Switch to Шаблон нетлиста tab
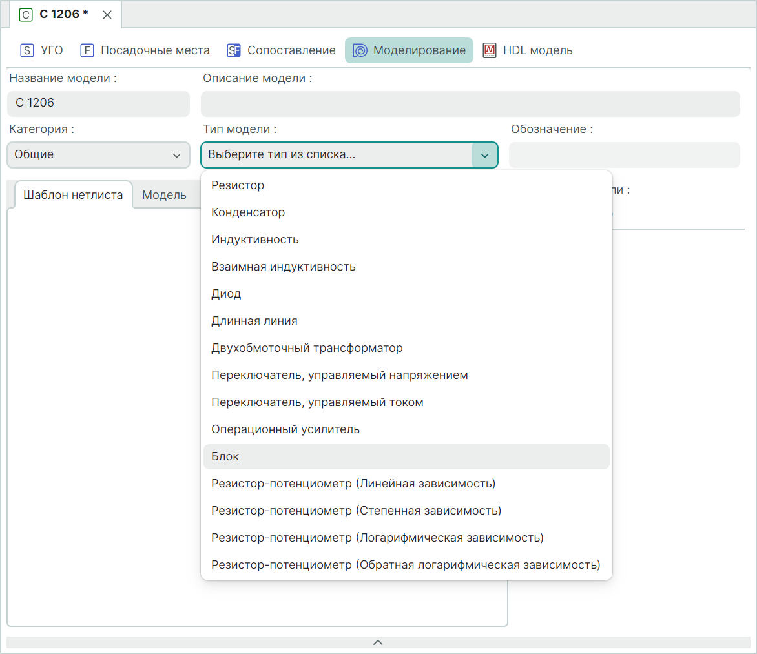The image size is (757, 654). coord(72,195)
